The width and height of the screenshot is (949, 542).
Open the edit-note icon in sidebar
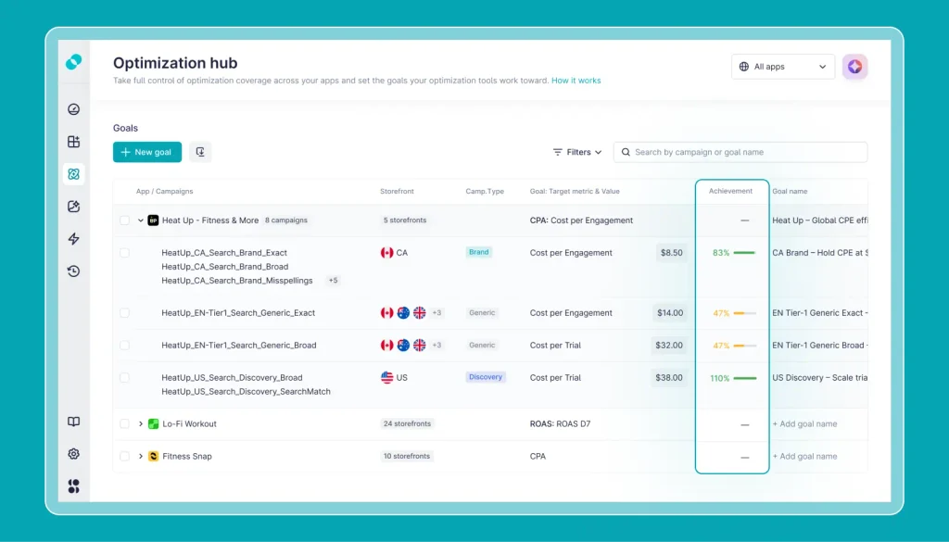point(74,207)
